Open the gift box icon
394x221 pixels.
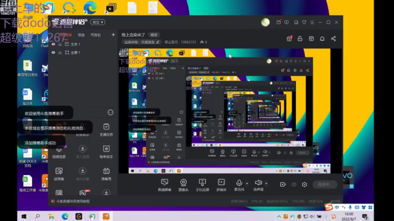(289, 39)
